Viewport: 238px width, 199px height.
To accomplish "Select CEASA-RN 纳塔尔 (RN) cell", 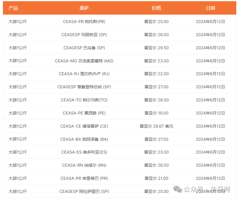I will (x=84, y=165).
